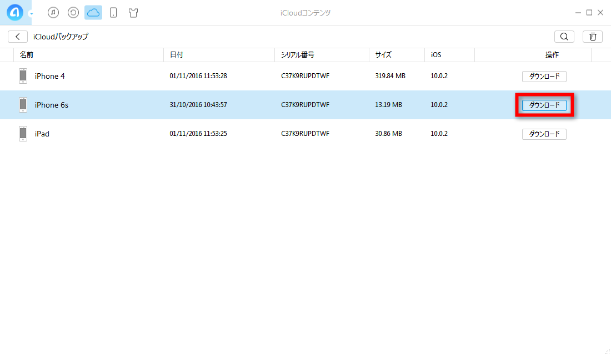The width and height of the screenshot is (611, 355).
Task: Click the iPad row device icon
Action: pos(23,134)
